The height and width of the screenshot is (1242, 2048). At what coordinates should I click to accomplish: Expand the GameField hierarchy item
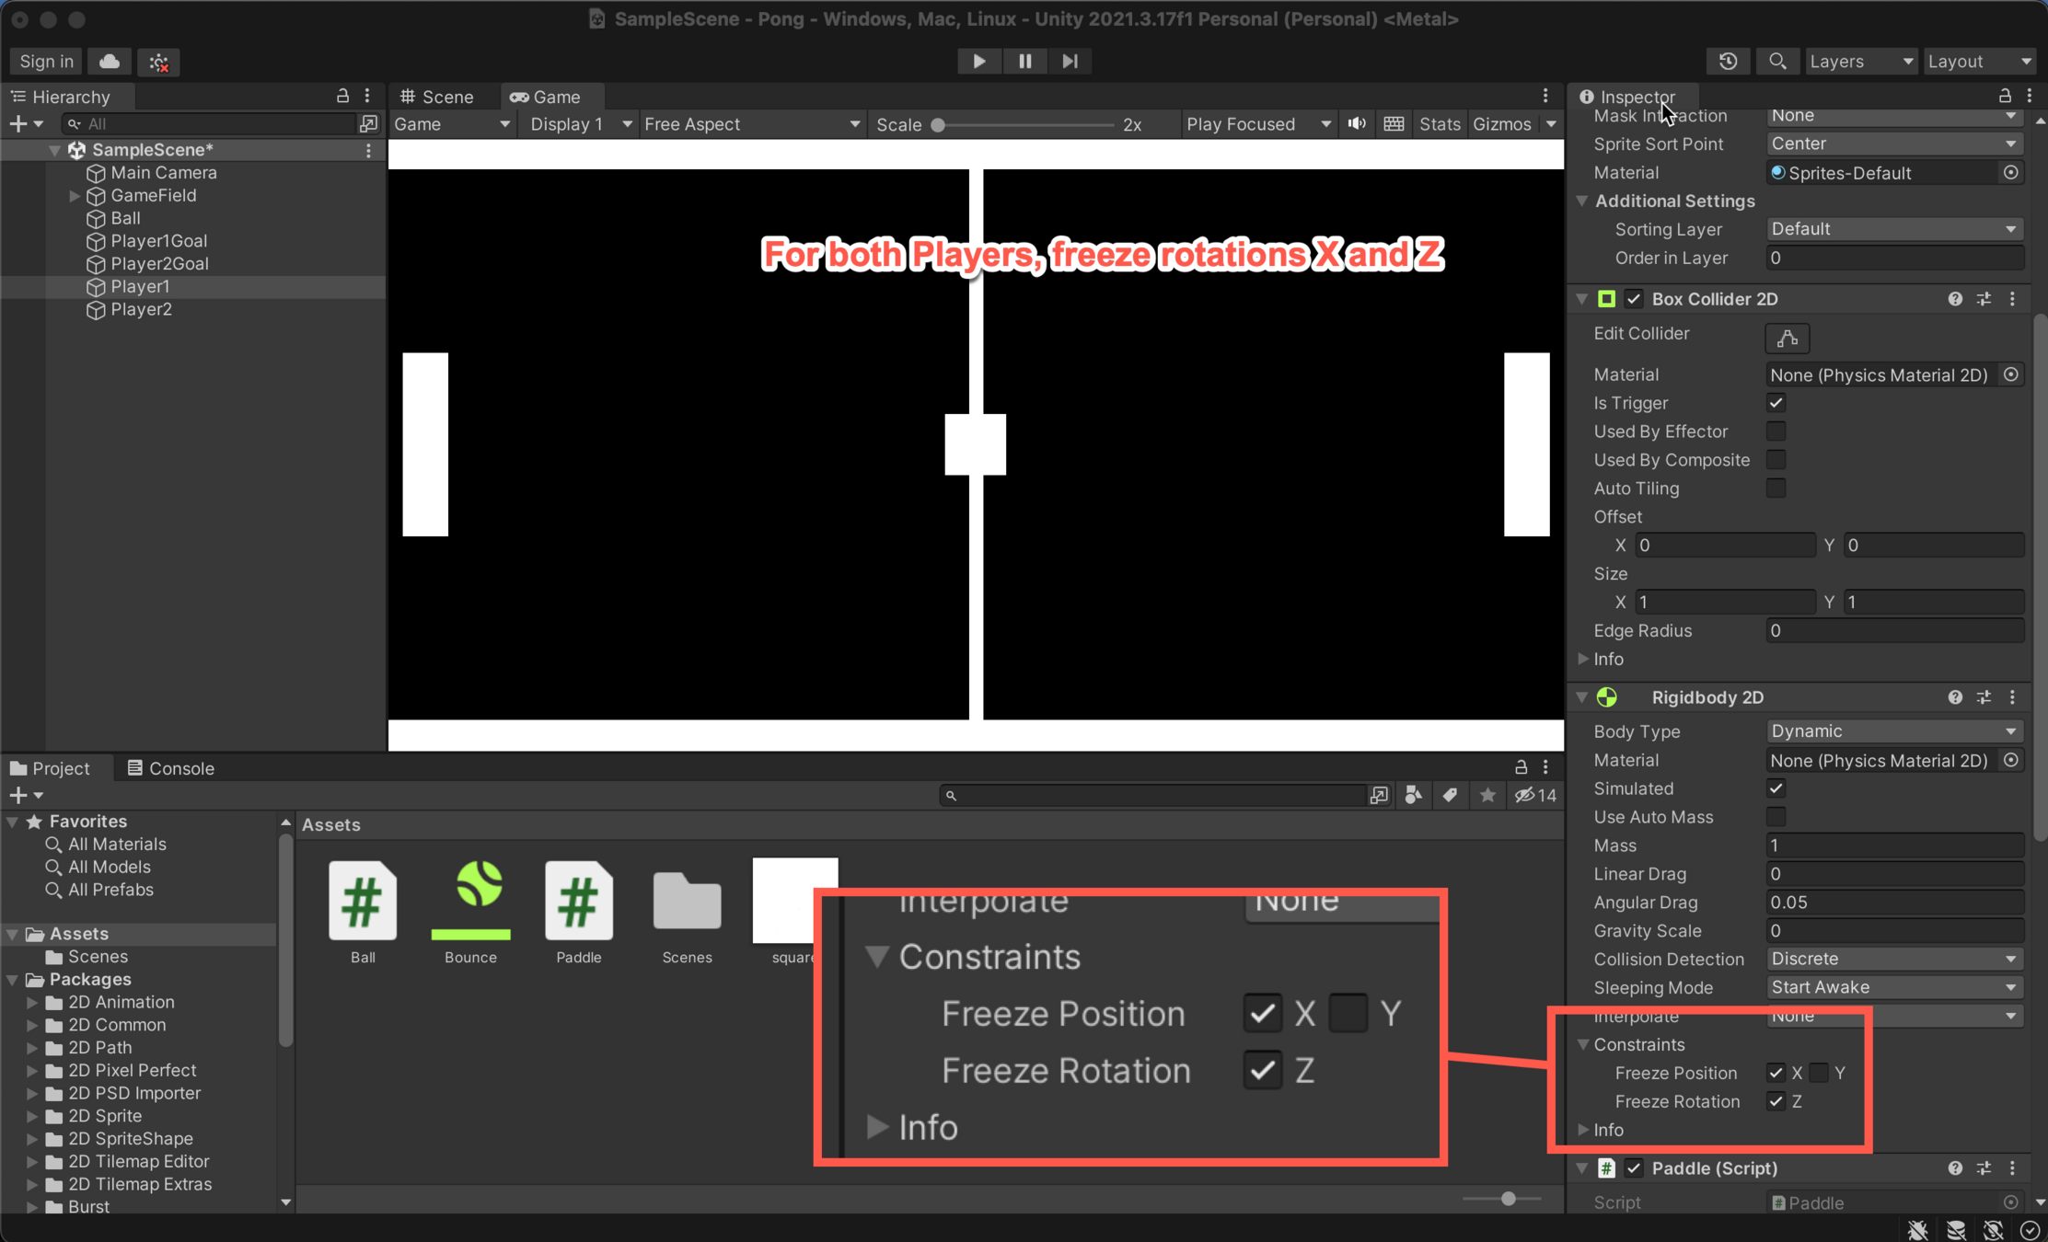pos(75,196)
